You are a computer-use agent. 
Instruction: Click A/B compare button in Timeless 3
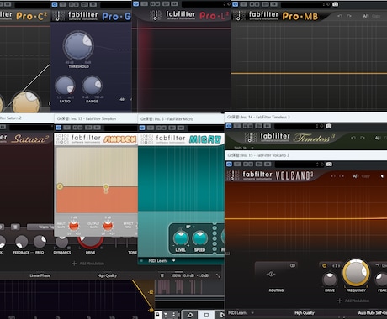coord(378,138)
